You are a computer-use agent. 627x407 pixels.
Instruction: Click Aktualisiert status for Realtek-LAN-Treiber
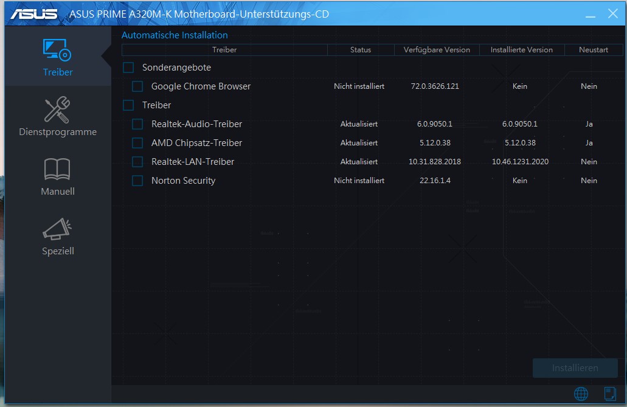pyautogui.click(x=359, y=161)
